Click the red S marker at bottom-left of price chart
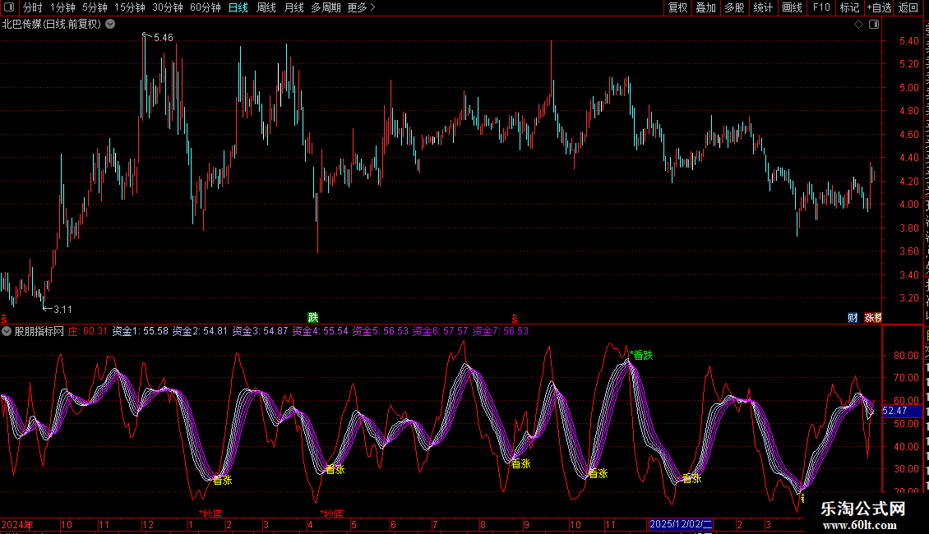929x534 pixels. tap(4, 319)
